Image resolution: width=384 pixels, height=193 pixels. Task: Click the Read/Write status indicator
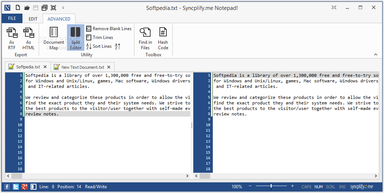(x=96, y=187)
